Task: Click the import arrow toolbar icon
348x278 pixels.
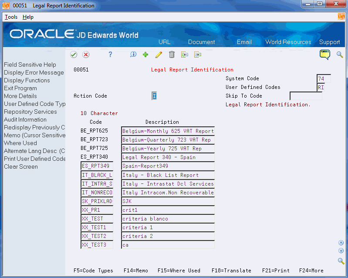Action: [185, 54]
